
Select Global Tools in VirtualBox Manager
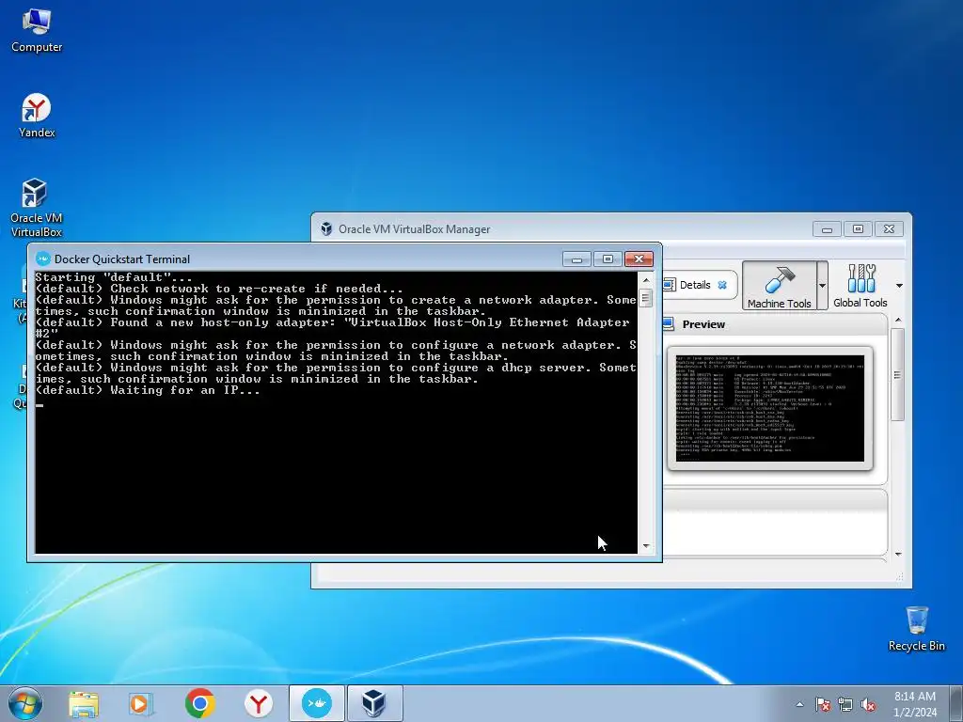click(860, 286)
